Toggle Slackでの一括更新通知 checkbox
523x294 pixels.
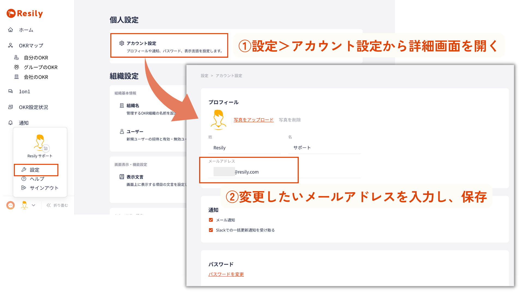(x=211, y=230)
